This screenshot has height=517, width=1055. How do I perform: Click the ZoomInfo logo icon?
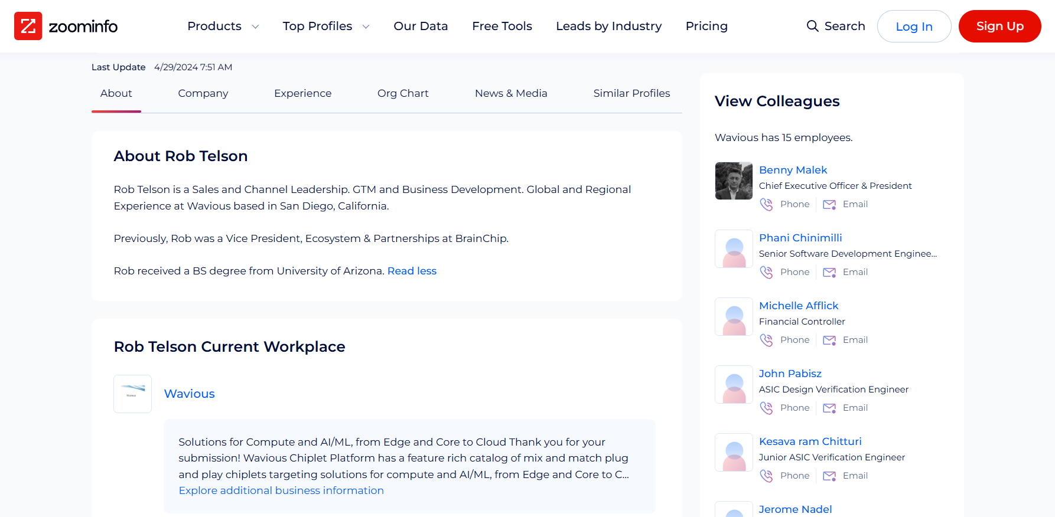28,26
